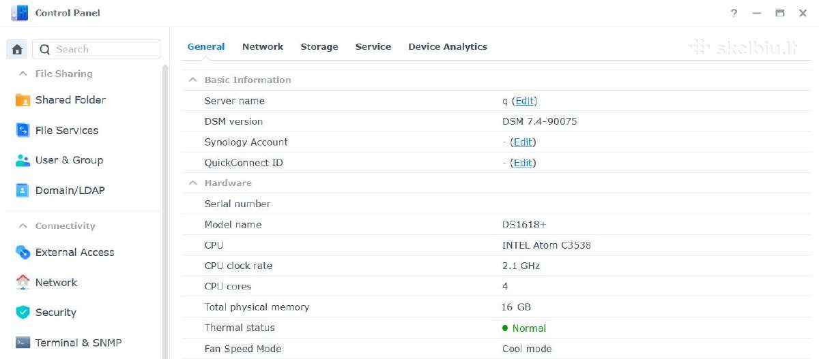Screen dimensions: 819x359
Task: Click the 16 GB memory value
Action: click(x=517, y=307)
